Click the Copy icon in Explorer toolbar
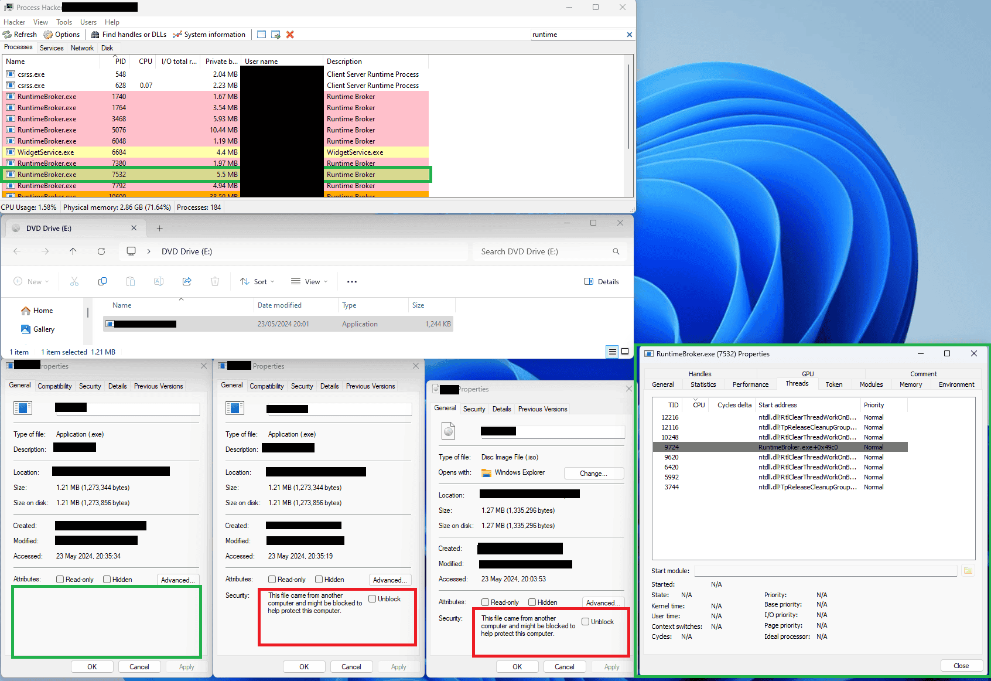 pyautogui.click(x=102, y=282)
